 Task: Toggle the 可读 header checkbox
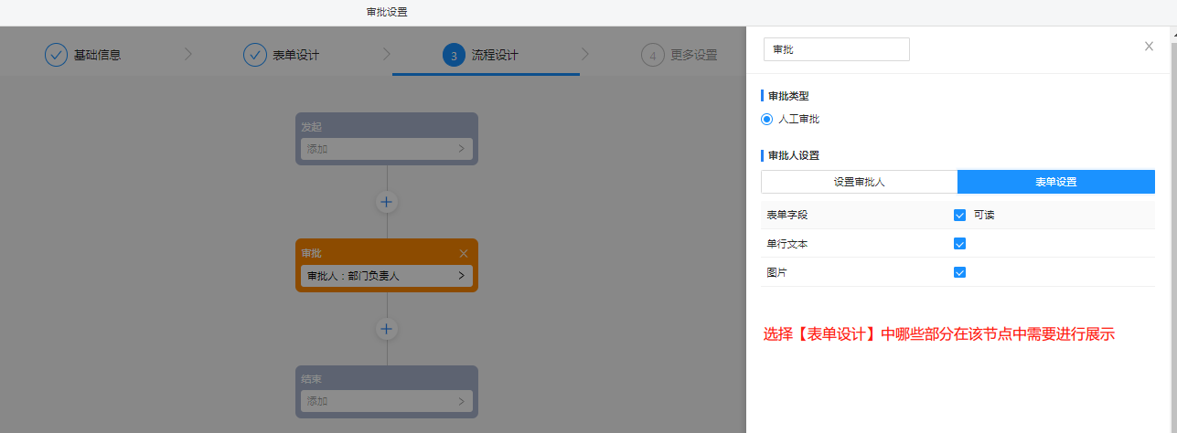pos(959,215)
